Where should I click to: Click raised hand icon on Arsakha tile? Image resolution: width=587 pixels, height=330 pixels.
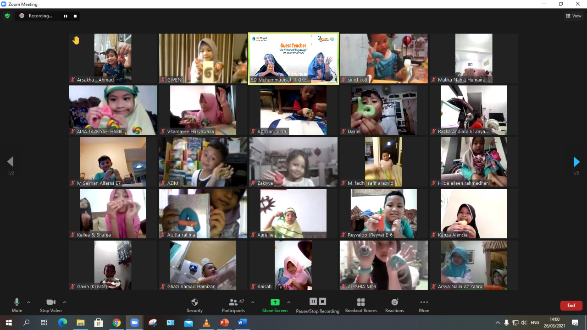coord(76,40)
